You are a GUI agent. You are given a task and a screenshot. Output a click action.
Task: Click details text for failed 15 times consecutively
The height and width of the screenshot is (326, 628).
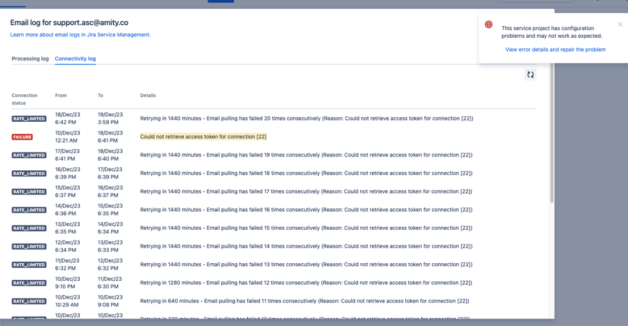coord(306,228)
